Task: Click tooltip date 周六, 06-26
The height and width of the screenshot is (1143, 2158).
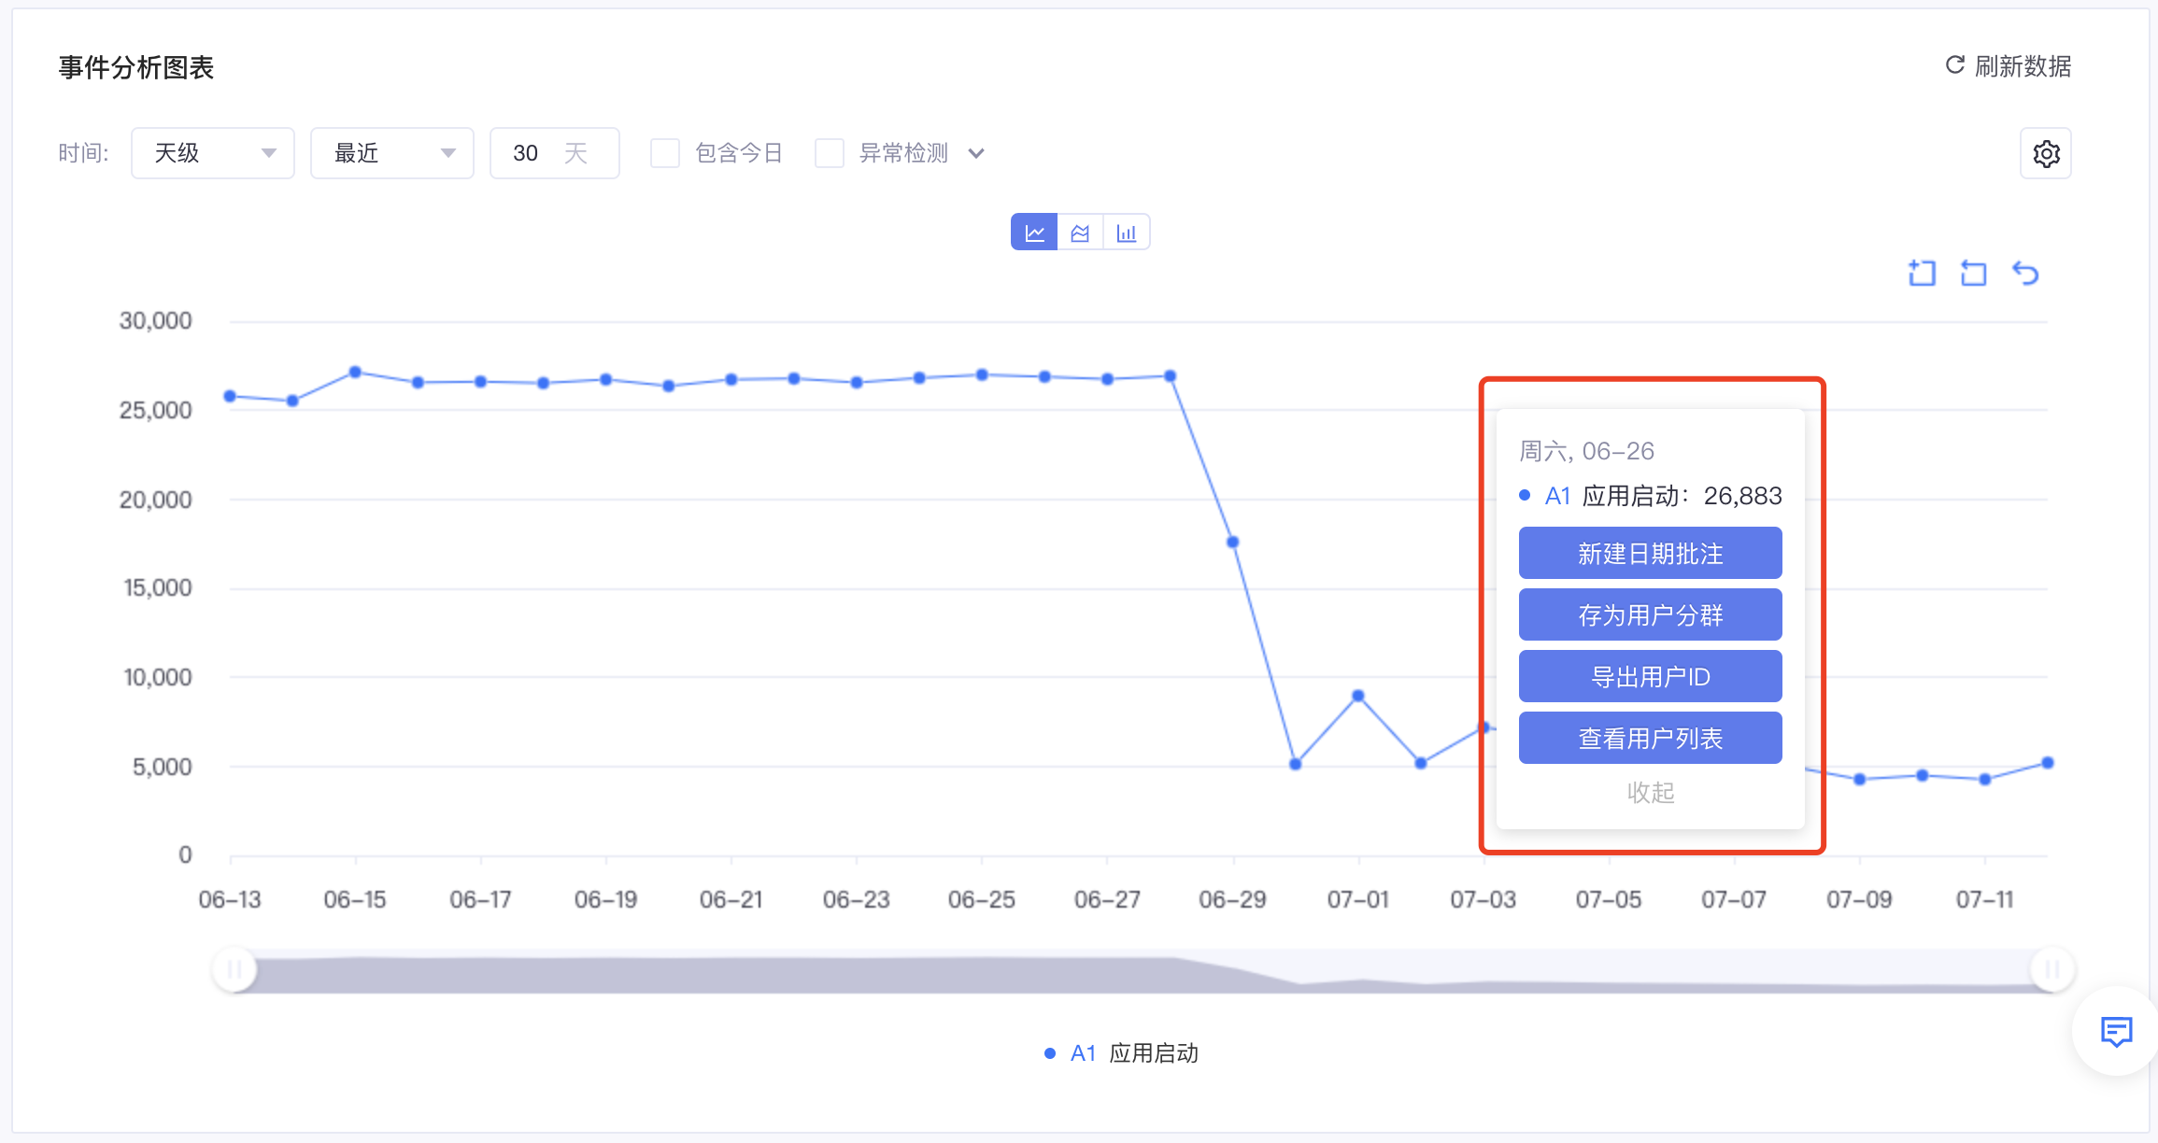Action: (1586, 451)
